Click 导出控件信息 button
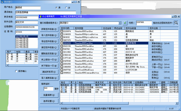The height and width of the screenshot is (111, 181). (x=49, y=41)
